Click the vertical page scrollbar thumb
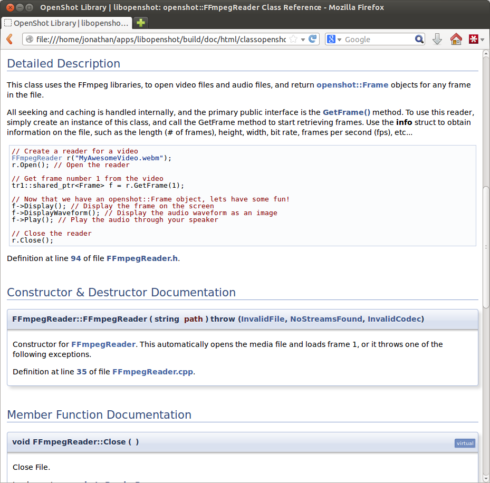Image resolution: width=490 pixels, height=483 pixels. [486, 248]
